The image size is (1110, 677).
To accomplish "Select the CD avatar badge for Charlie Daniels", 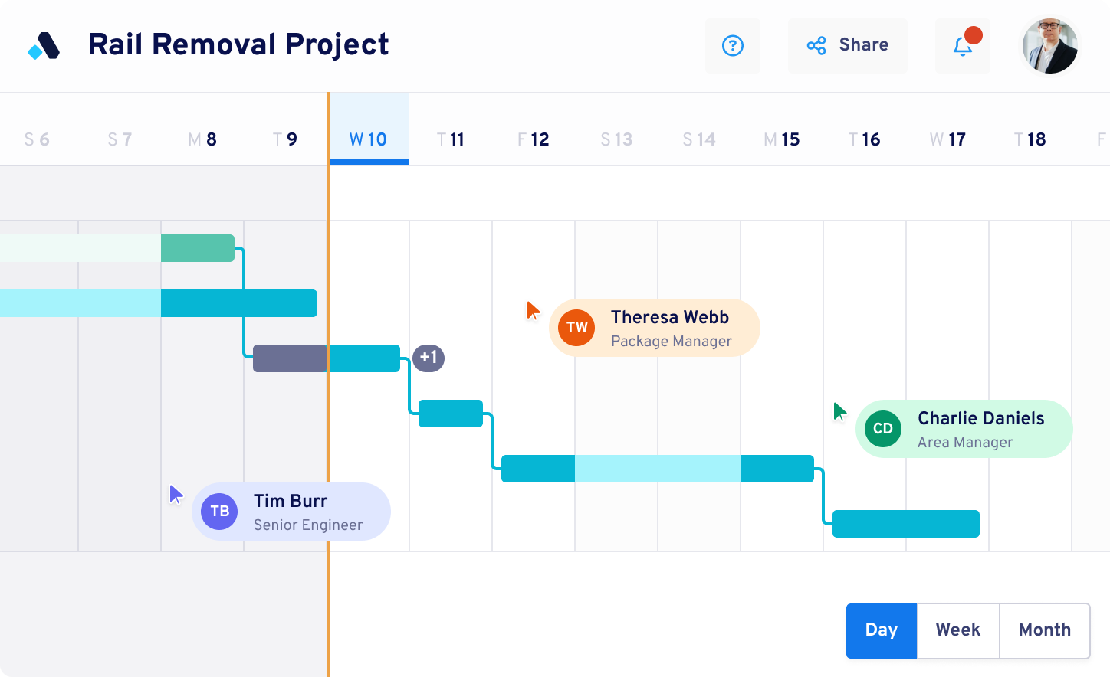I will [882, 429].
